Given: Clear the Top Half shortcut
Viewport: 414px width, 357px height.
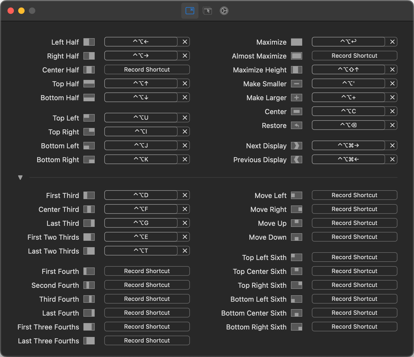Looking at the screenshot, I should [x=185, y=83].
